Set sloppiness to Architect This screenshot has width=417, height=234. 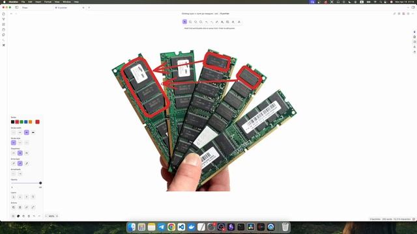[14, 153]
